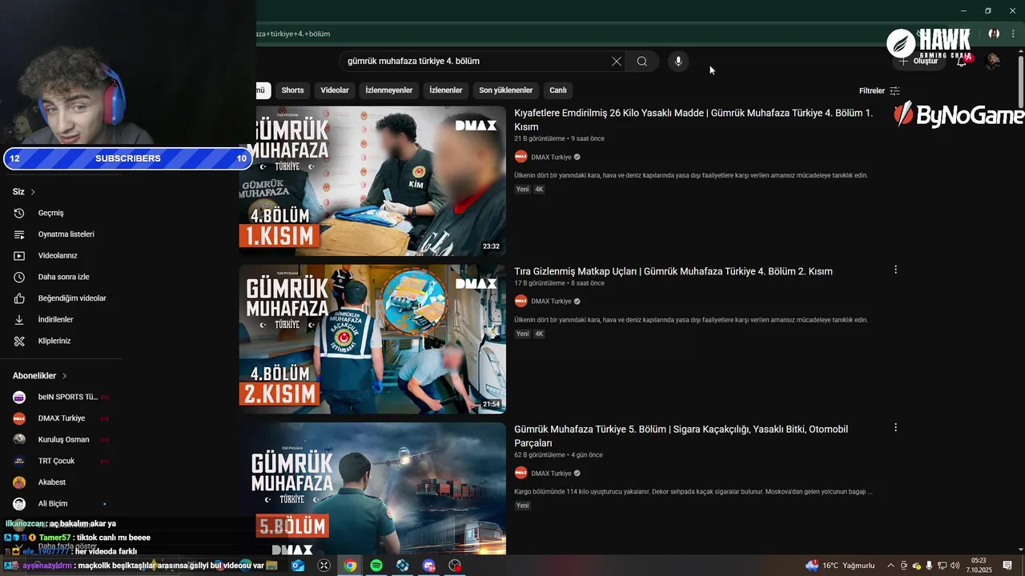Open the three-dot menu for the 5. Bölüm video

[895, 428]
